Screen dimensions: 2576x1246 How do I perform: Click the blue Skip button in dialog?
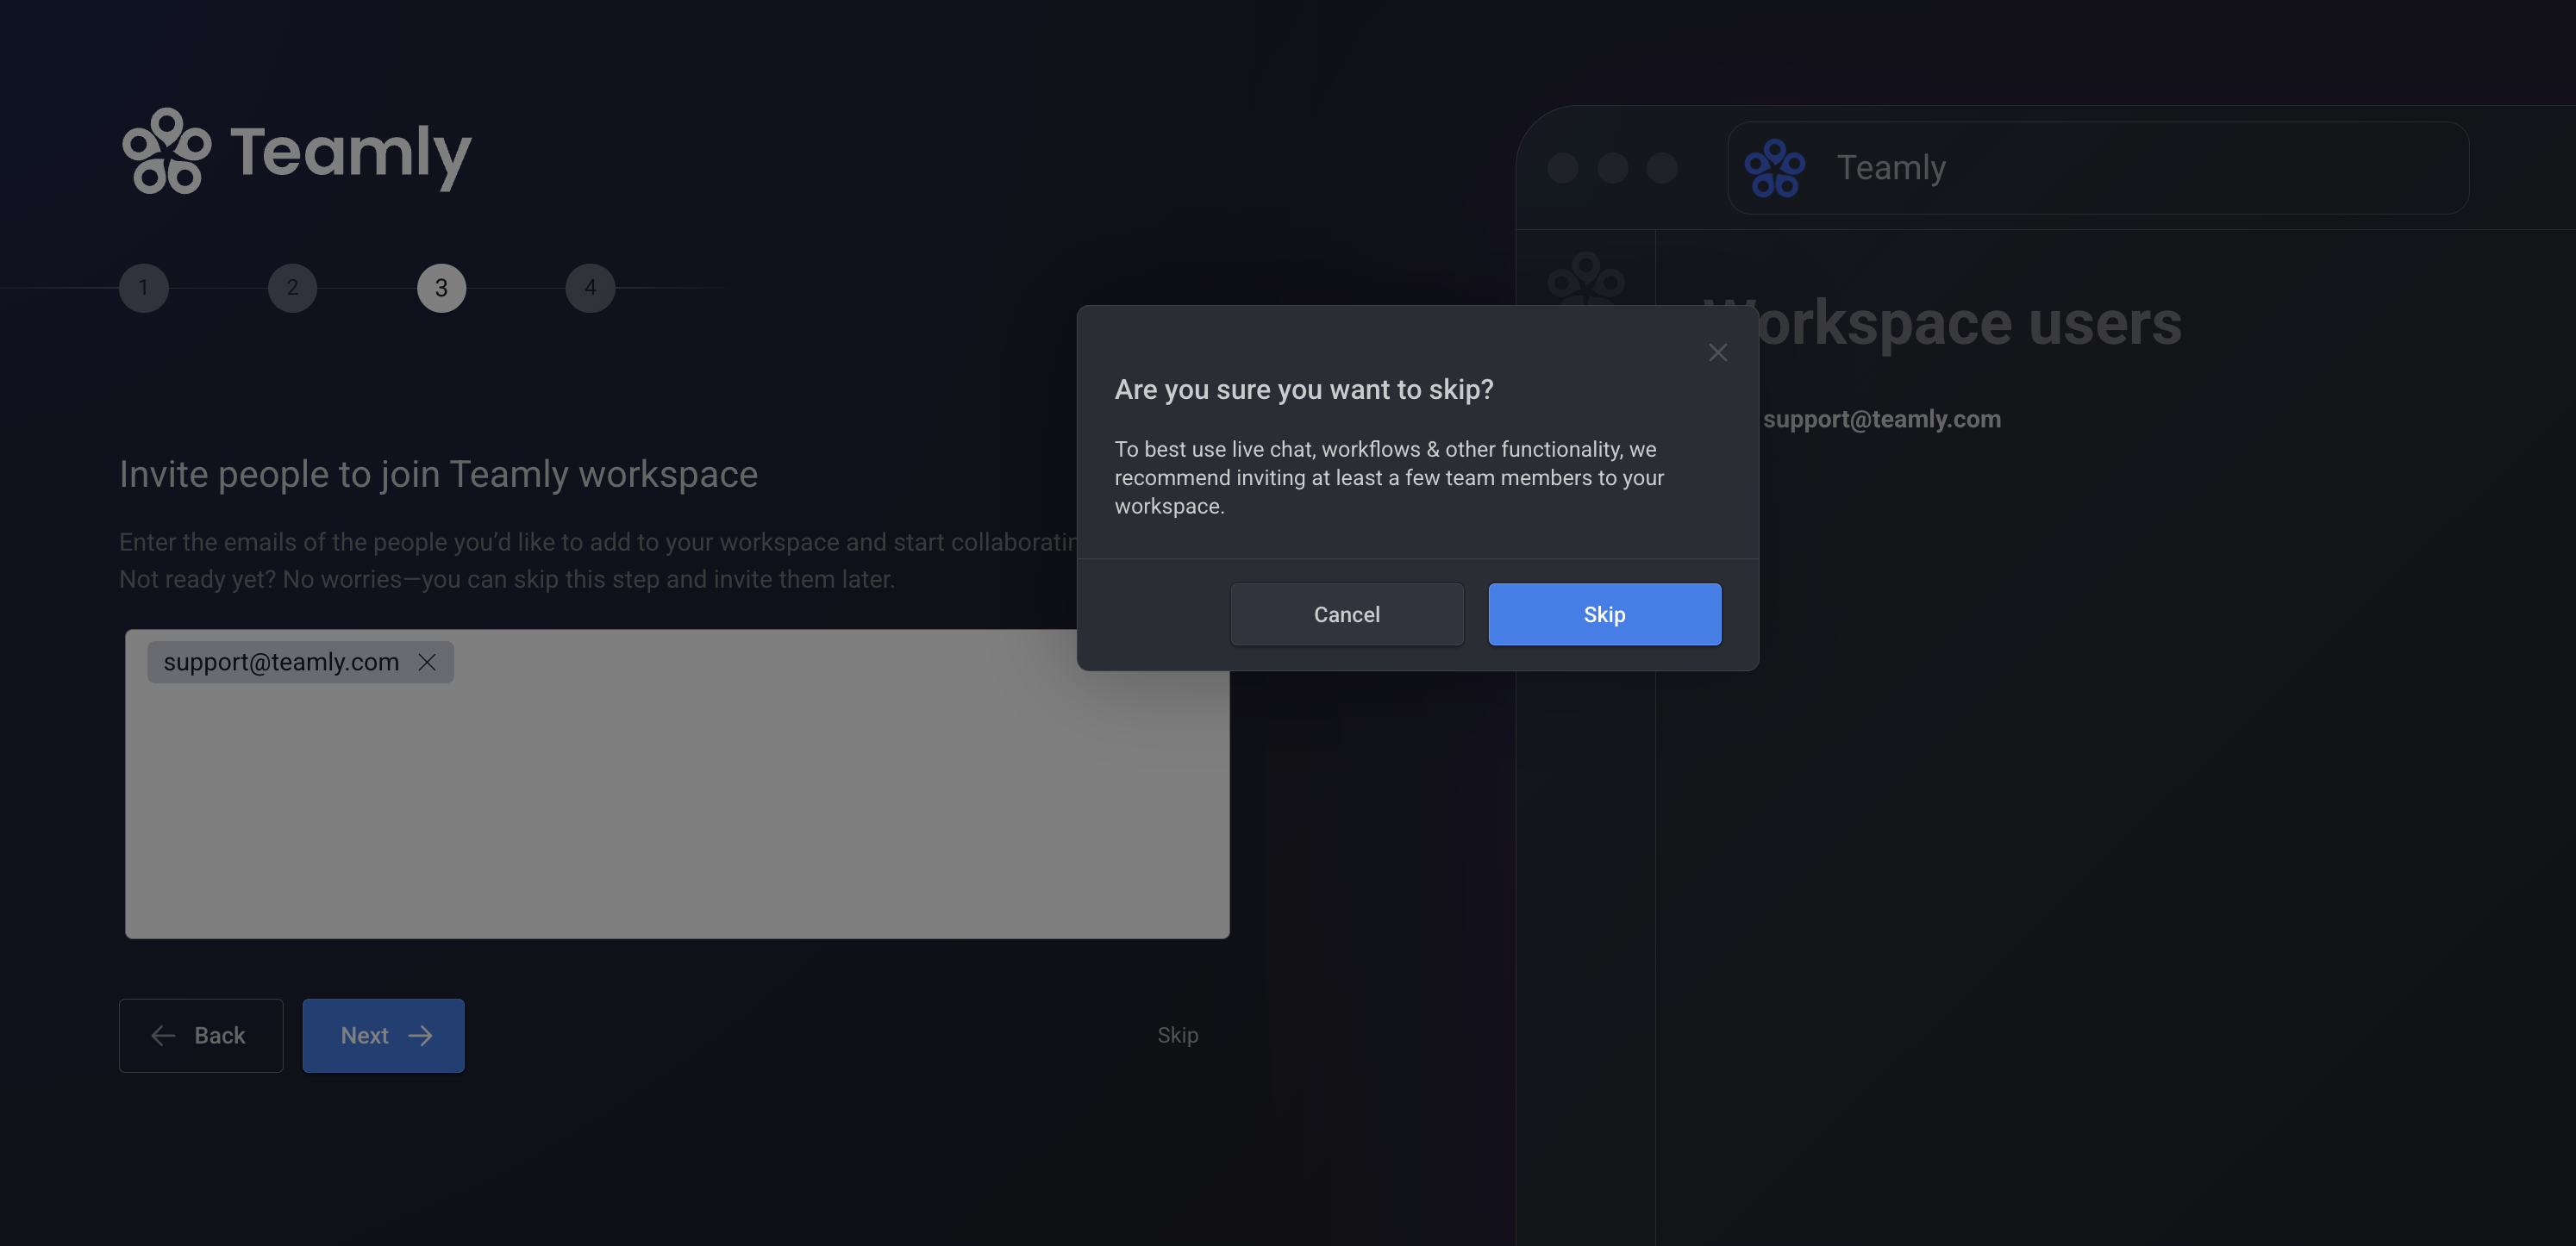click(x=1604, y=614)
